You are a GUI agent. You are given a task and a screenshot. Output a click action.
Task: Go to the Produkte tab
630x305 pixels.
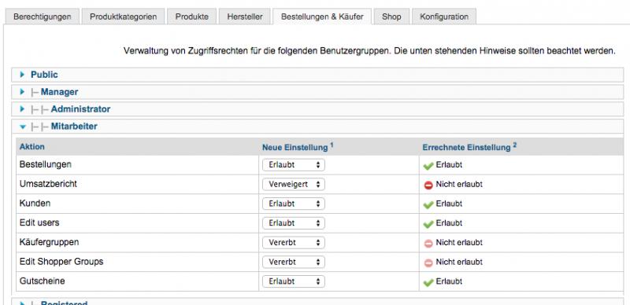pos(191,17)
